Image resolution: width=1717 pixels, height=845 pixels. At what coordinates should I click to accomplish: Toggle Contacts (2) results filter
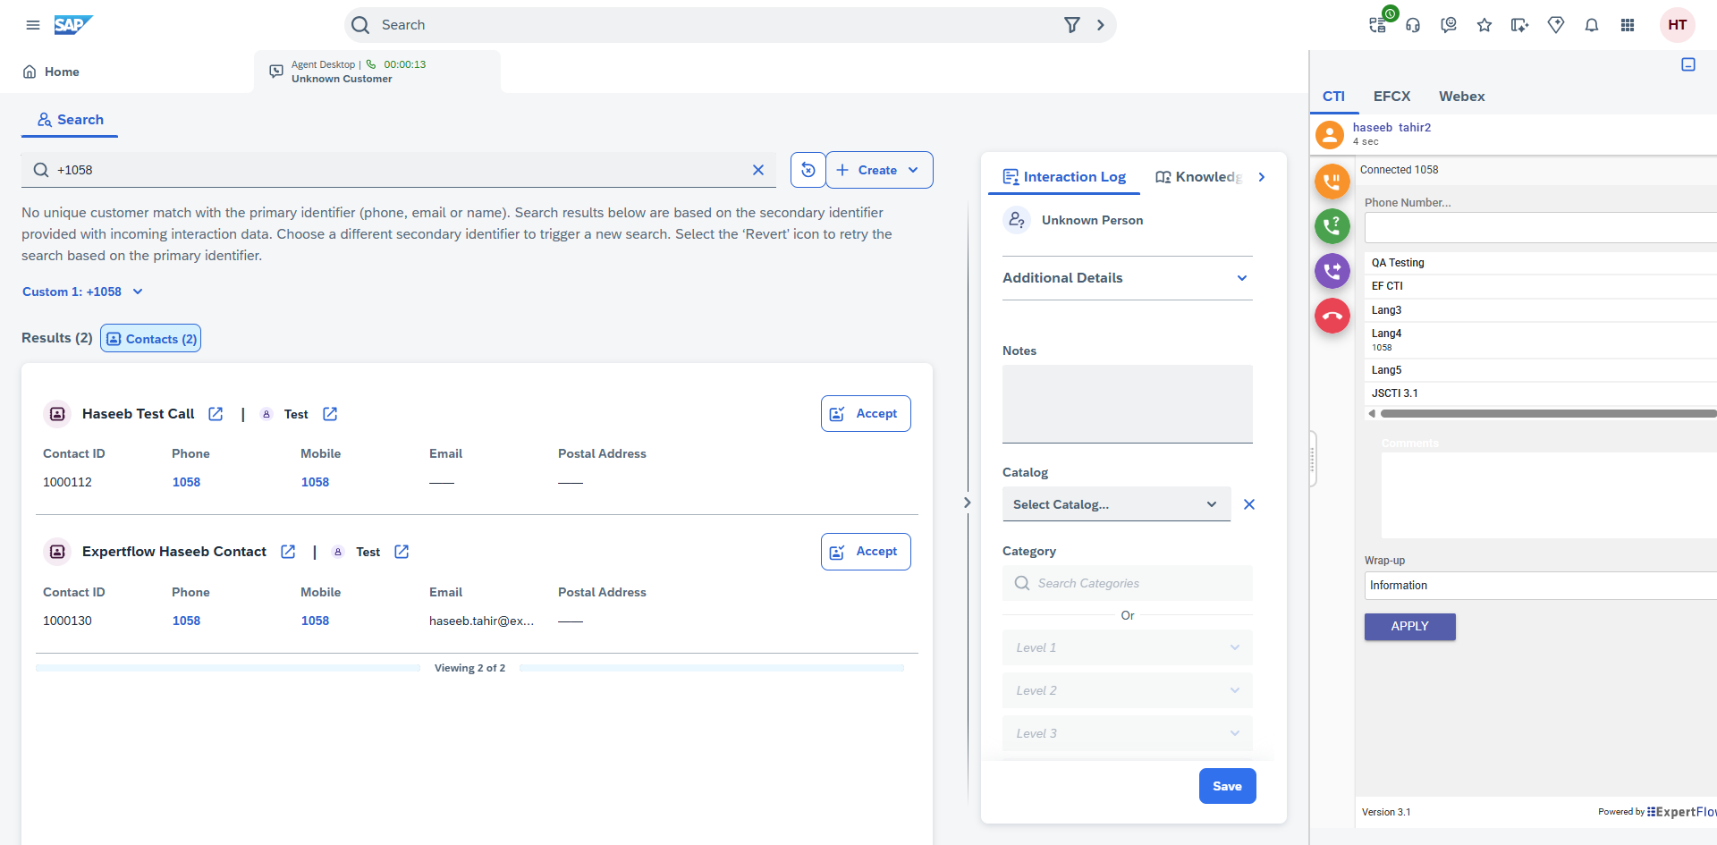(x=151, y=339)
